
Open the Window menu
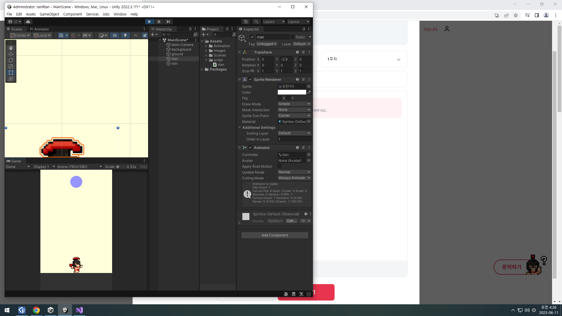(120, 14)
